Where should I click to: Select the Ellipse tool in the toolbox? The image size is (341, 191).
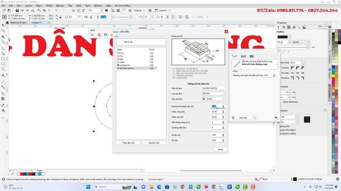click(3, 64)
